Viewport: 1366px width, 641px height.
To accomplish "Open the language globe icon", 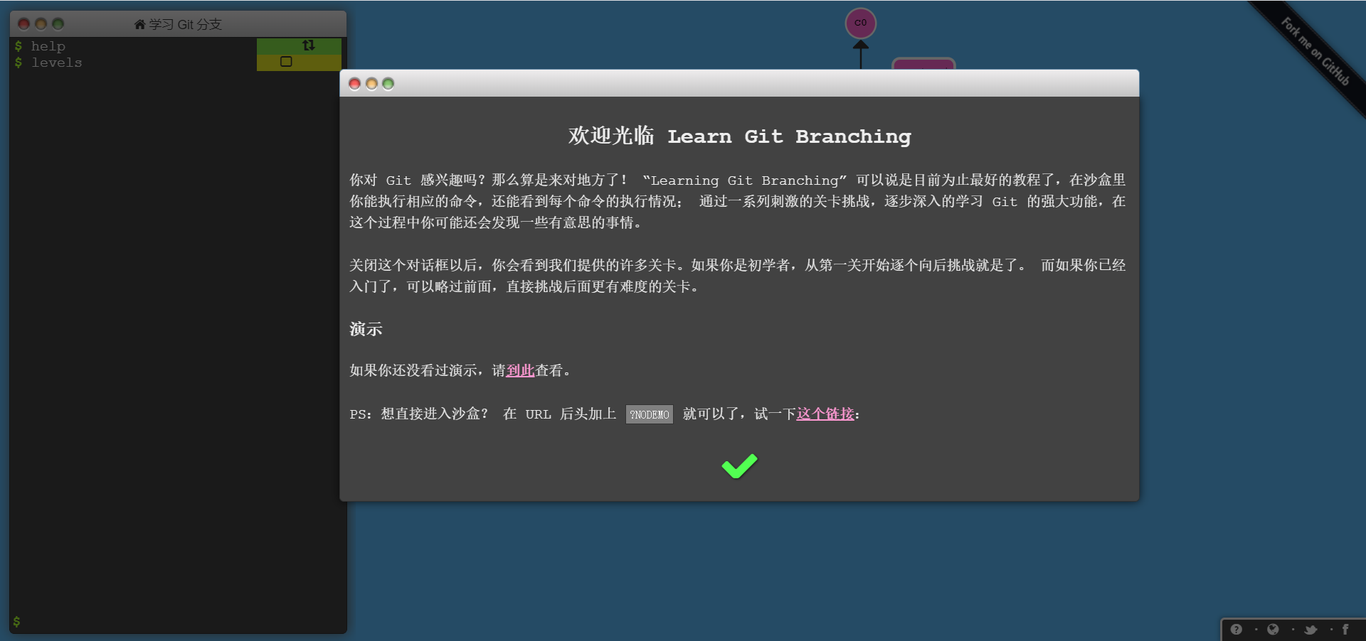I will pos(1274,630).
